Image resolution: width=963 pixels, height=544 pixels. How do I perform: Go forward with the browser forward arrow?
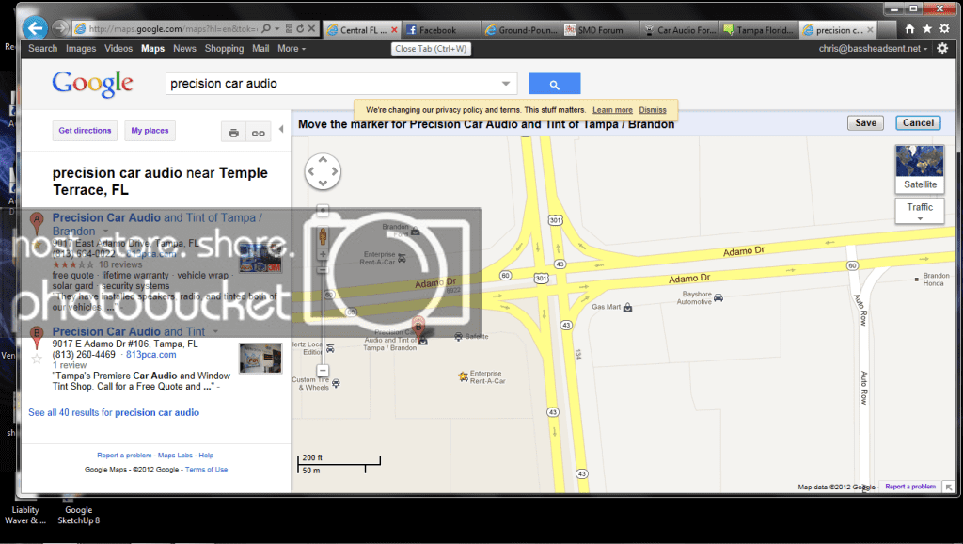[59, 28]
